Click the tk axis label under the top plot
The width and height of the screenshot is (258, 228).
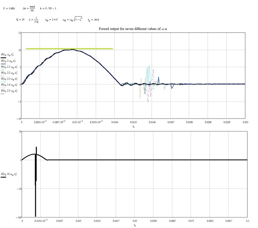134,127
